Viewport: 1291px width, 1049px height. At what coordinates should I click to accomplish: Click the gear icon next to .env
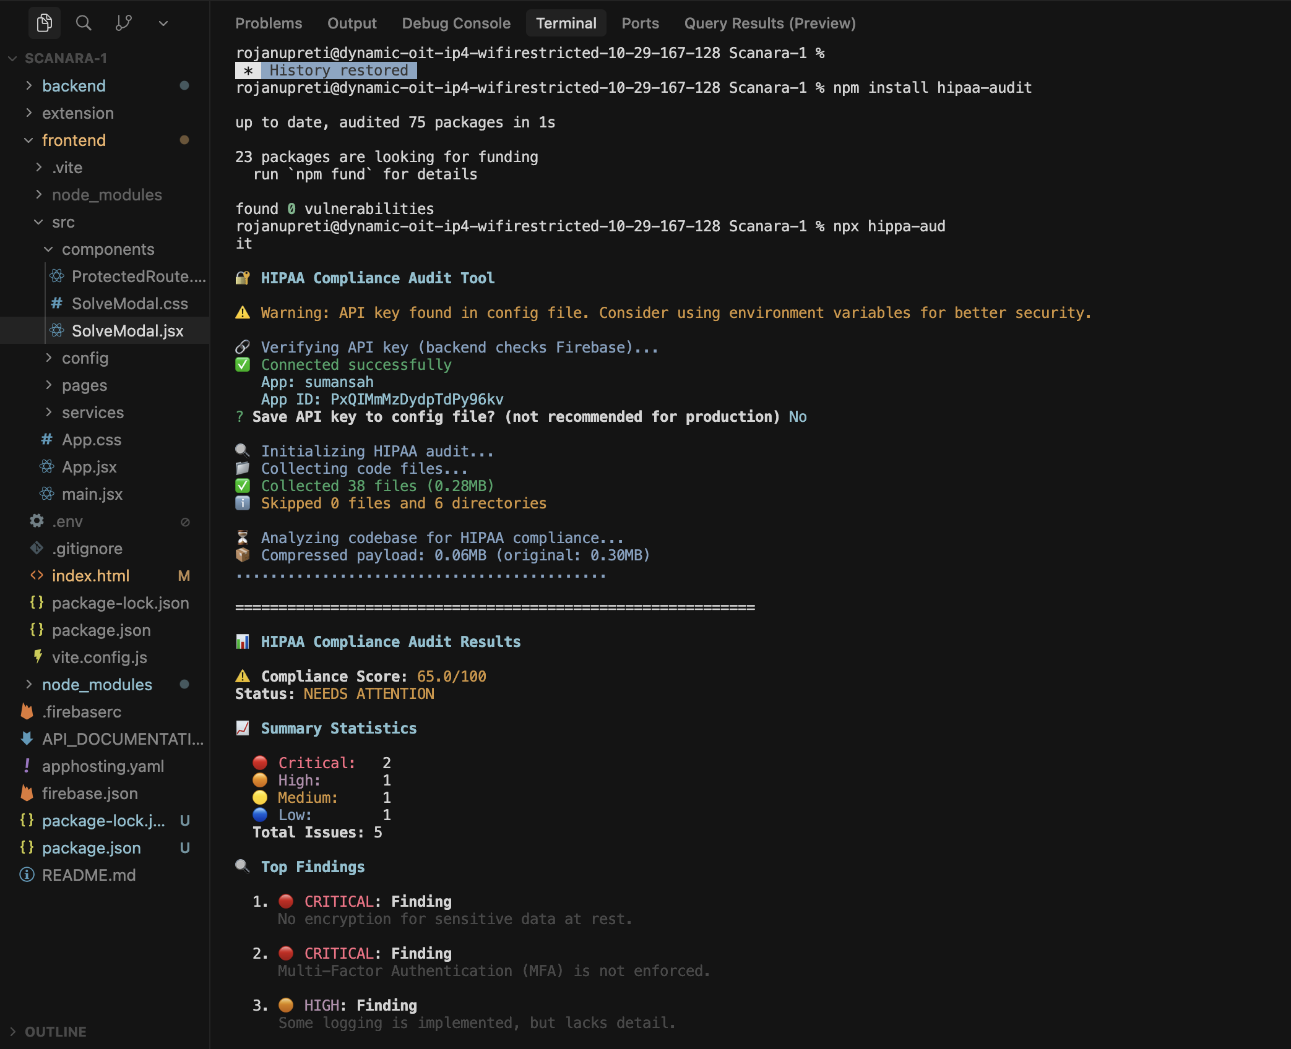(37, 521)
